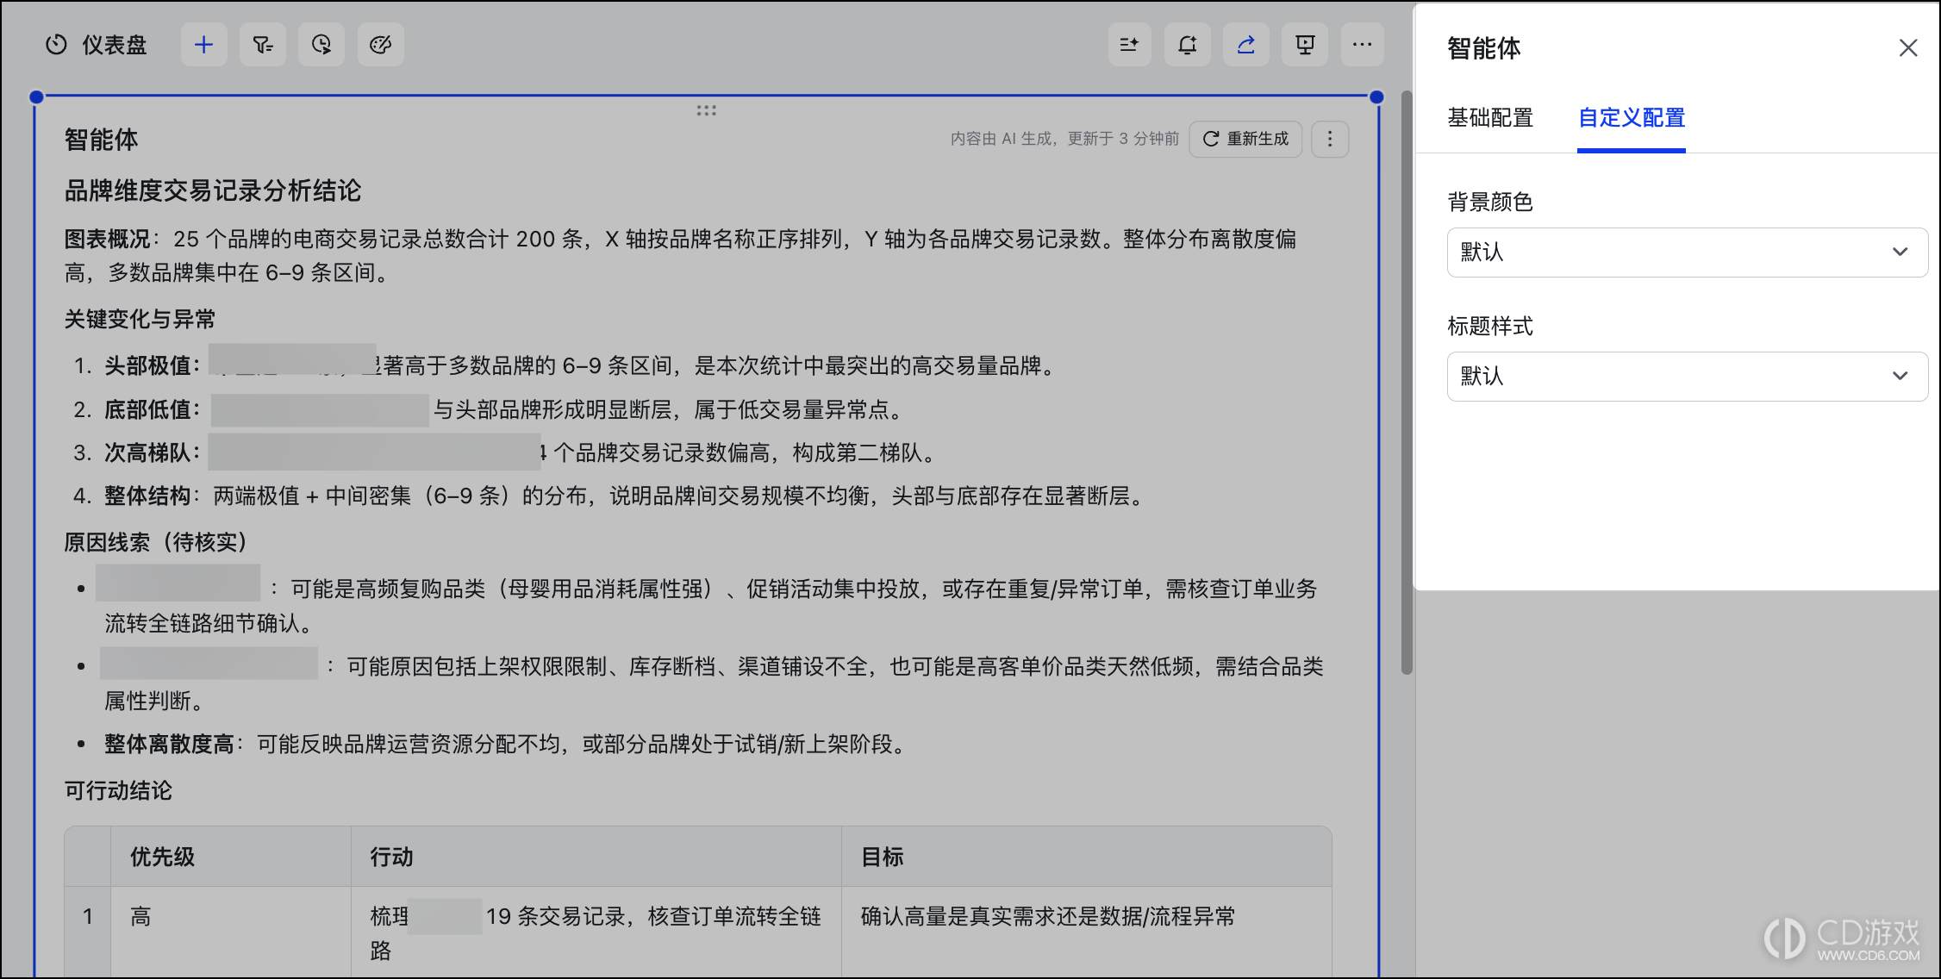Click the blue share arrow icon

point(1246,45)
